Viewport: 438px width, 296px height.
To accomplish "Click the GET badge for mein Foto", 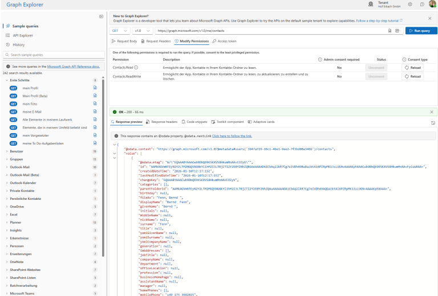I will tap(14, 104).
